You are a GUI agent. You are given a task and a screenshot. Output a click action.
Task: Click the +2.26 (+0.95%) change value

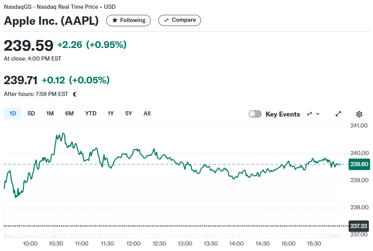[92, 45]
